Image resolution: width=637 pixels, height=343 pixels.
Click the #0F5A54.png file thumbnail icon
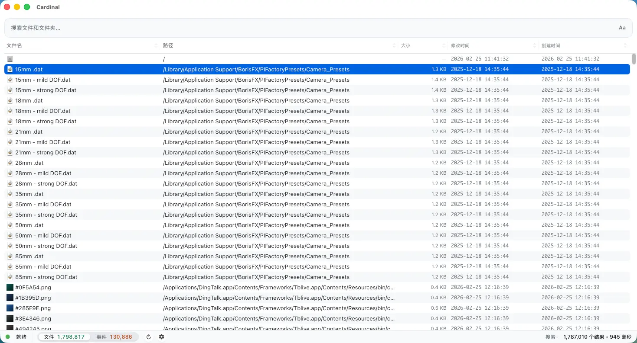pos(10,287)
